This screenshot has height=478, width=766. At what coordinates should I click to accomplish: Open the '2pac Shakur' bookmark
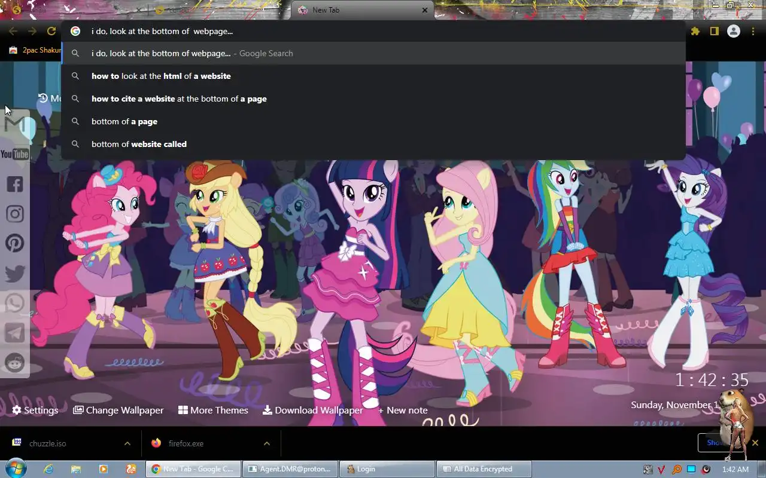coord(36,50)
